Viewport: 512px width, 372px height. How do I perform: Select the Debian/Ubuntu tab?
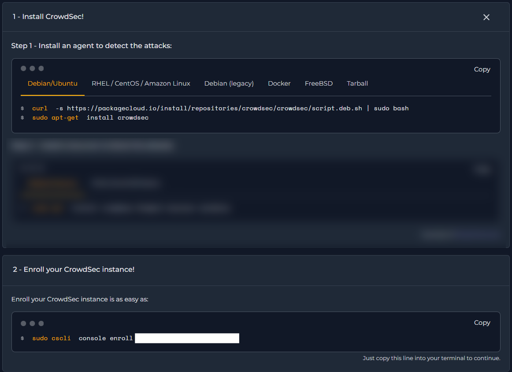pyautogui.click(x=52, y=83)
